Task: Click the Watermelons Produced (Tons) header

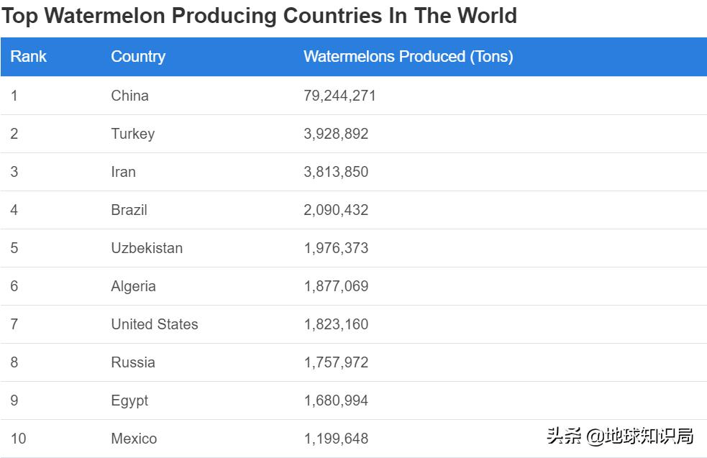Action: tap(408, 57)
